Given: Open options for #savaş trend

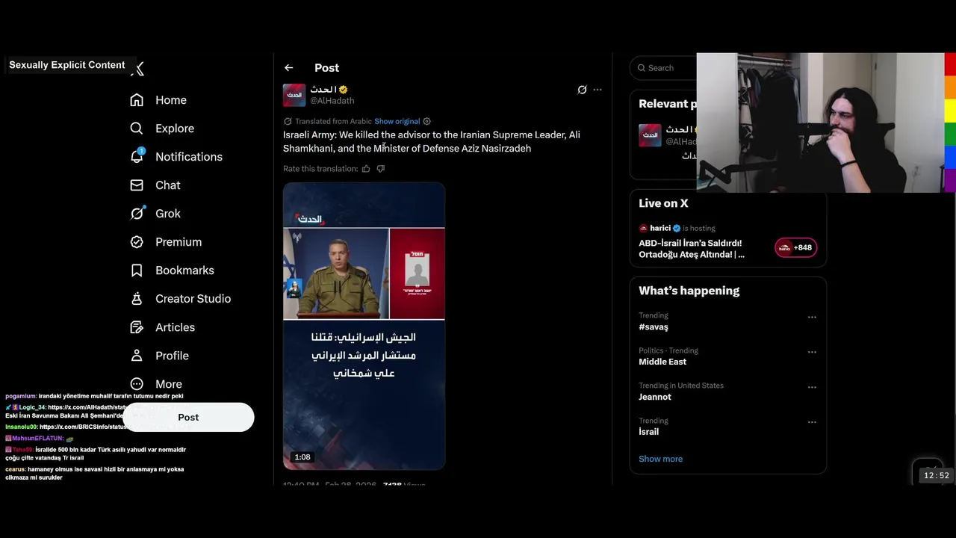Looking at the screenshot, I should coord(812,317).
